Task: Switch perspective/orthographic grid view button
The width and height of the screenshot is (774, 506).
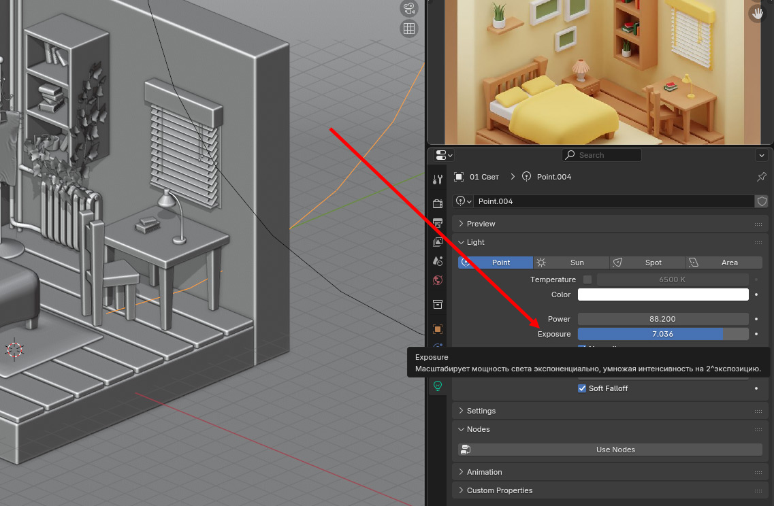Action: [x=409, y=29]
